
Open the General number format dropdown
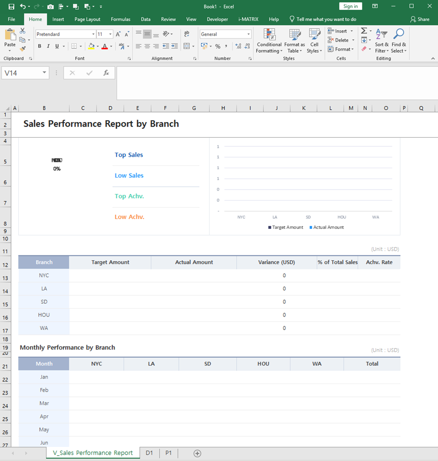tap(248, 34)
